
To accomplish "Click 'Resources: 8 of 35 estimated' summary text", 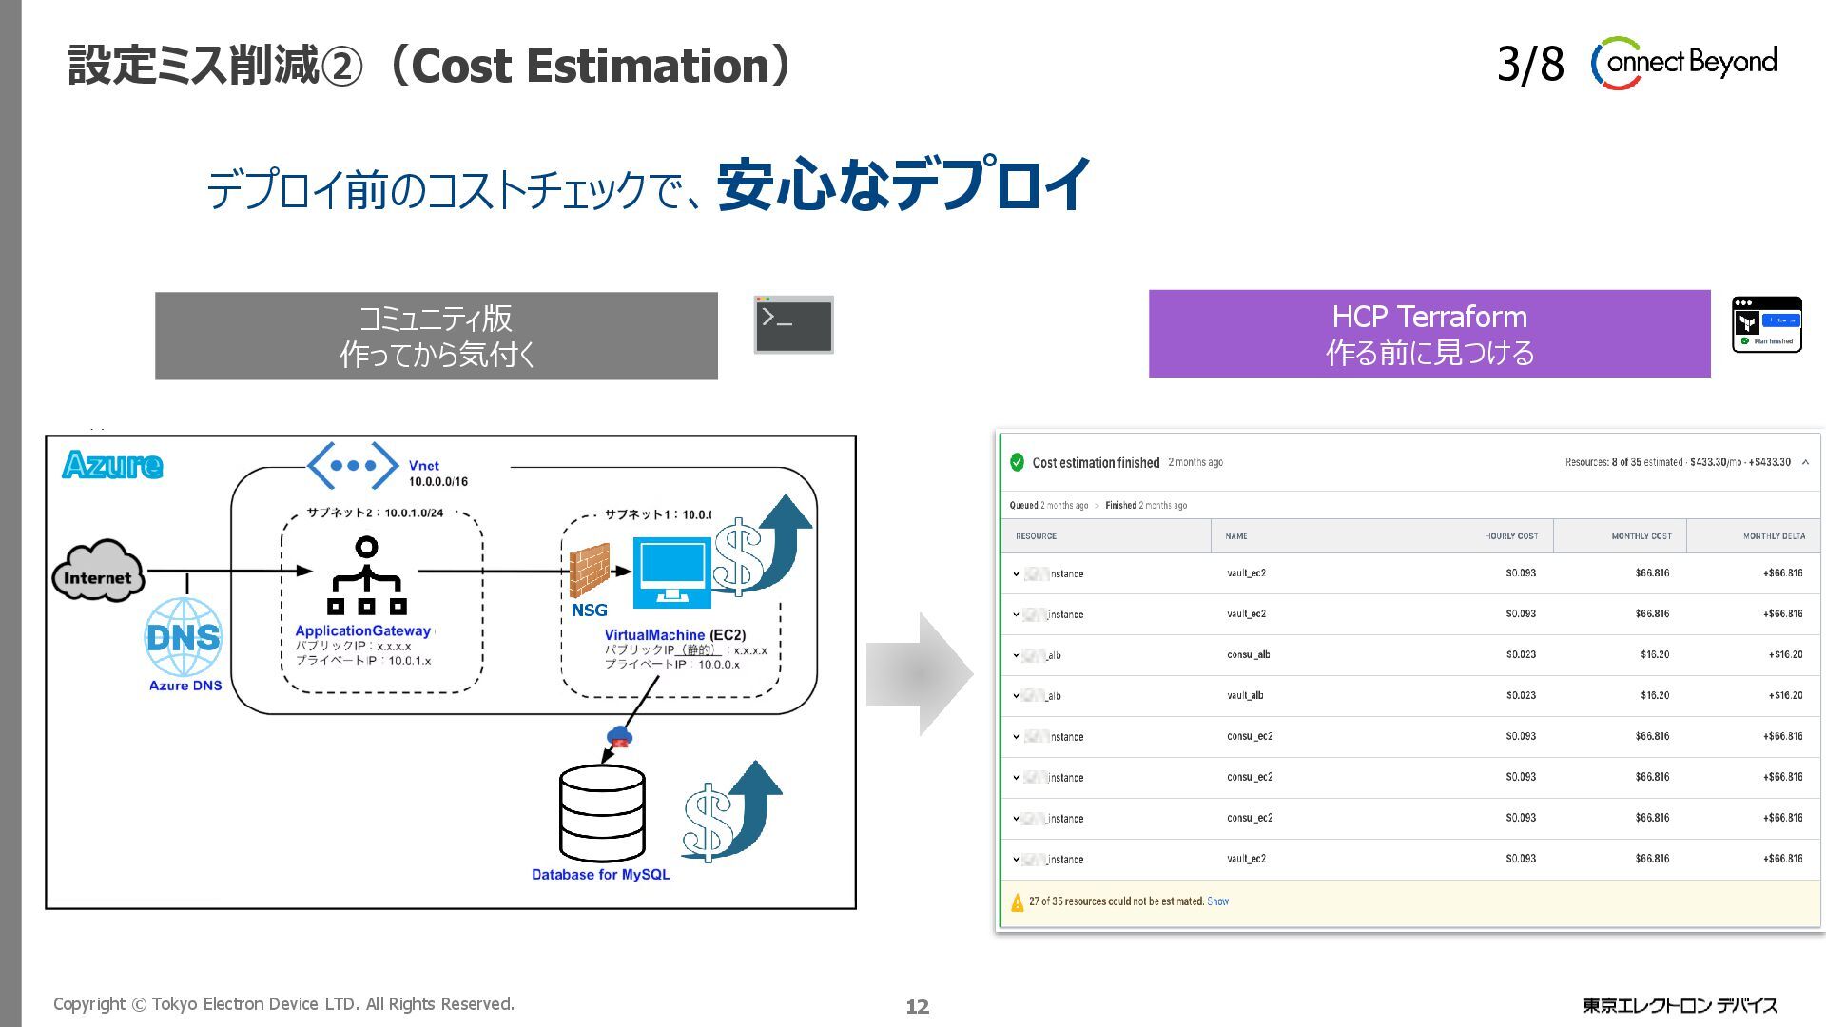I will coord(1623,462).
